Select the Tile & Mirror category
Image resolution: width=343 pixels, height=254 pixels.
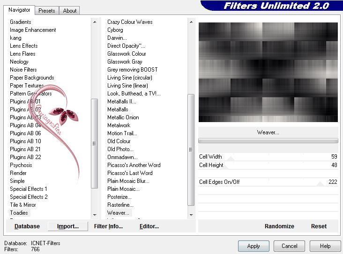click(23, 205)
